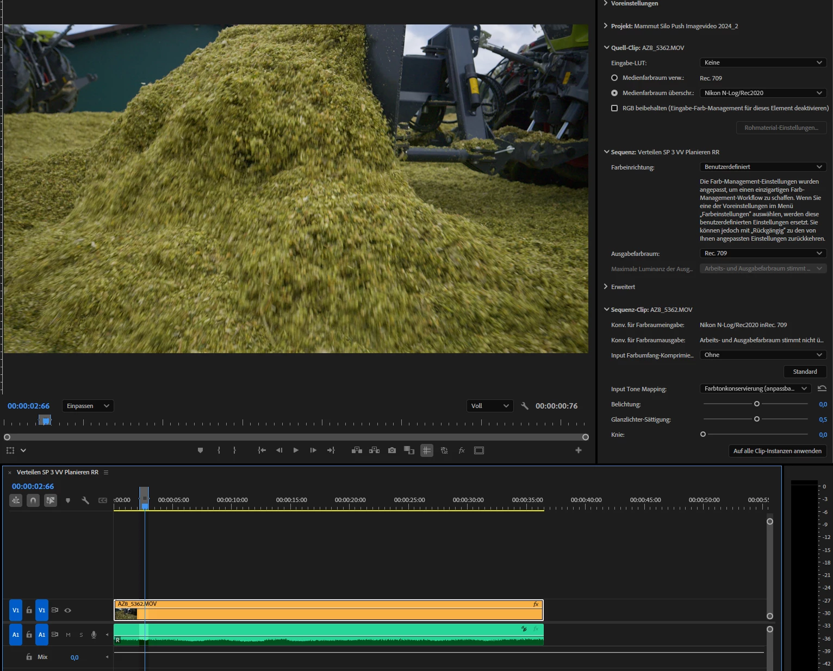Click the Standard button
Viewport: 833px width, 671px height.
(805, 372)
